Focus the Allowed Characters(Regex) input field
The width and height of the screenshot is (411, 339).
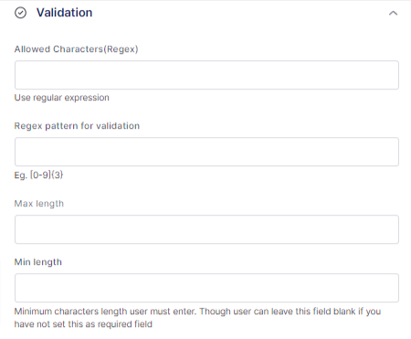tap(206, 75)
